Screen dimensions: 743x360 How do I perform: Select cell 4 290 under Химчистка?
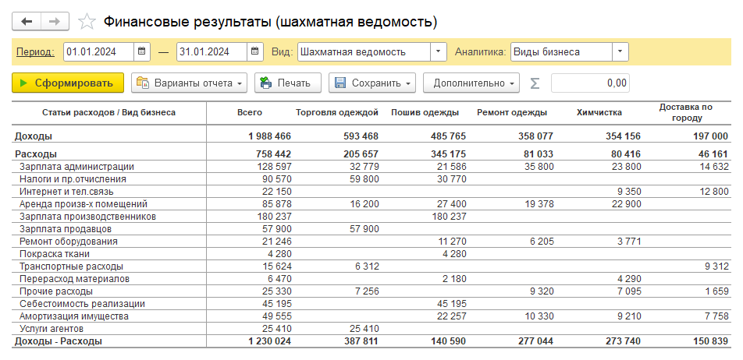click(x=628, y=279)
